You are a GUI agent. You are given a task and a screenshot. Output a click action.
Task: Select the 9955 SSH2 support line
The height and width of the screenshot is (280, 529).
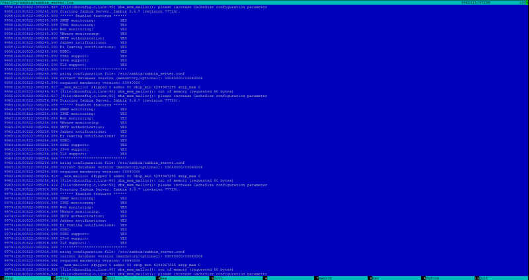click(x=65, y=56)
